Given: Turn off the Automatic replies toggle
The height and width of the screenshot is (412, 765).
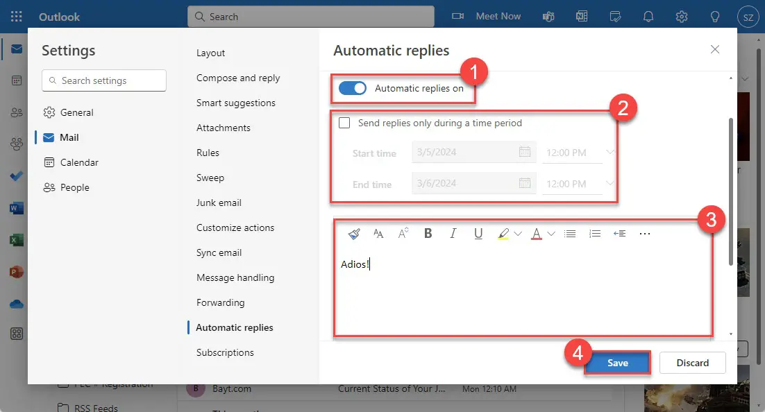Looking at the screenshot, I should [x=353, y=88].
